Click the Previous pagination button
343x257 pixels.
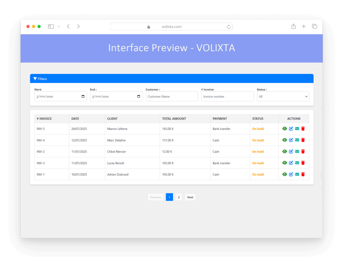(x=155, y=197)
